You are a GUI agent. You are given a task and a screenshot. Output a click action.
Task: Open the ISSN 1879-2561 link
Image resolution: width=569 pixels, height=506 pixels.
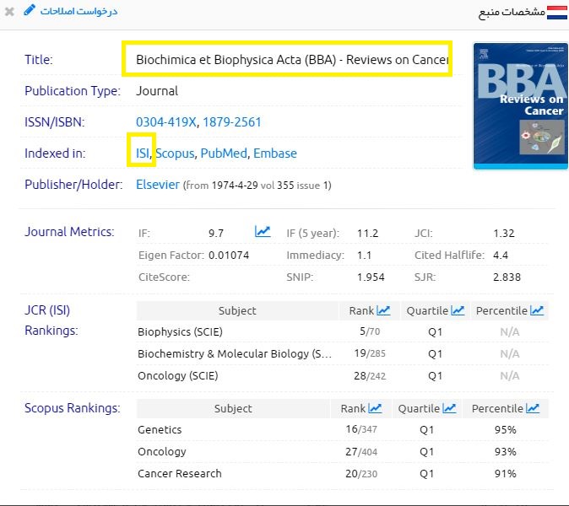(232, 122)
